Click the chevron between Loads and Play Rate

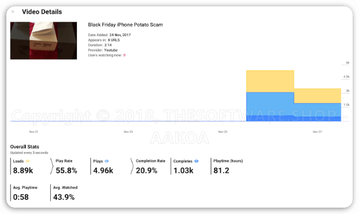52,166
